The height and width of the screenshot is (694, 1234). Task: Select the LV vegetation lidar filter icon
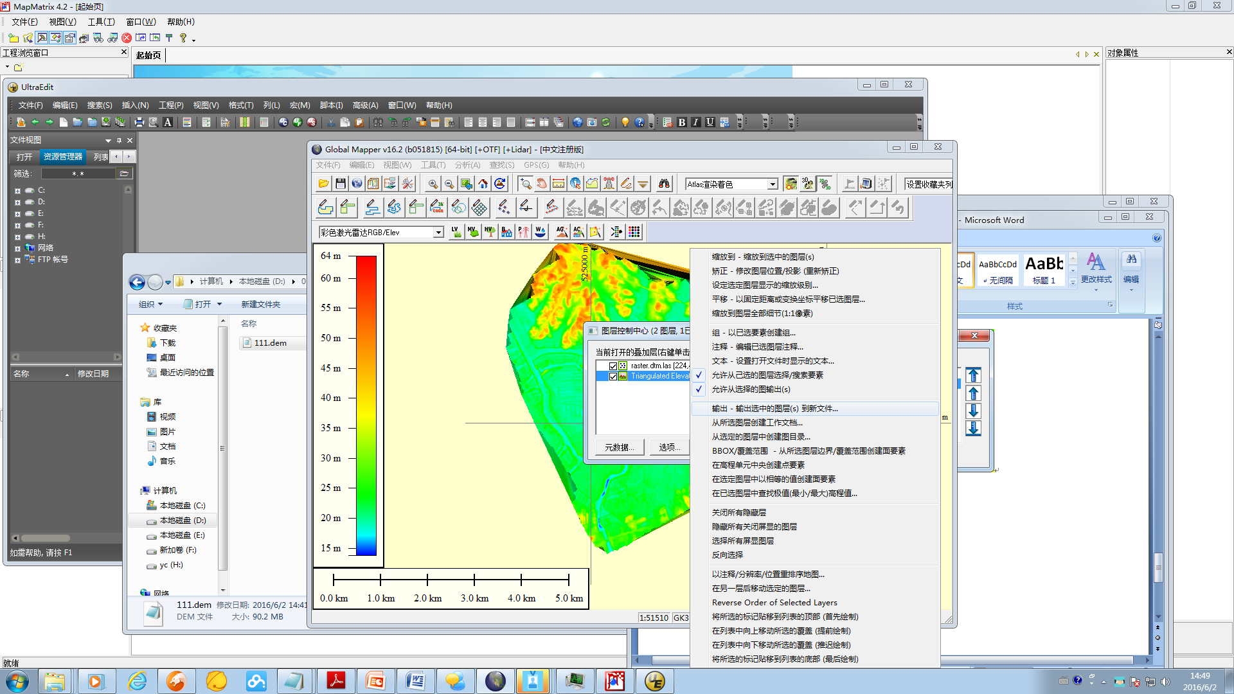pos(456,231)
